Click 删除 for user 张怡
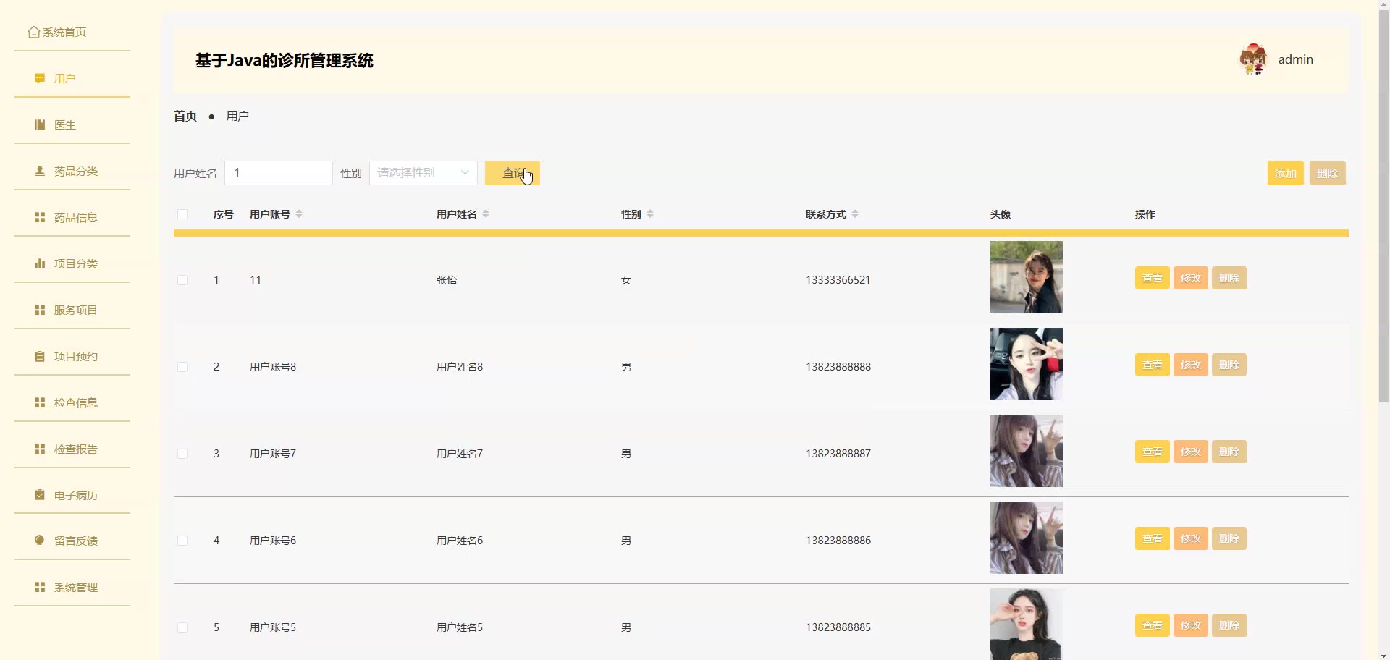This screenshot has width=1390, height=660. pyautogui.click(x=1229, y=278)
